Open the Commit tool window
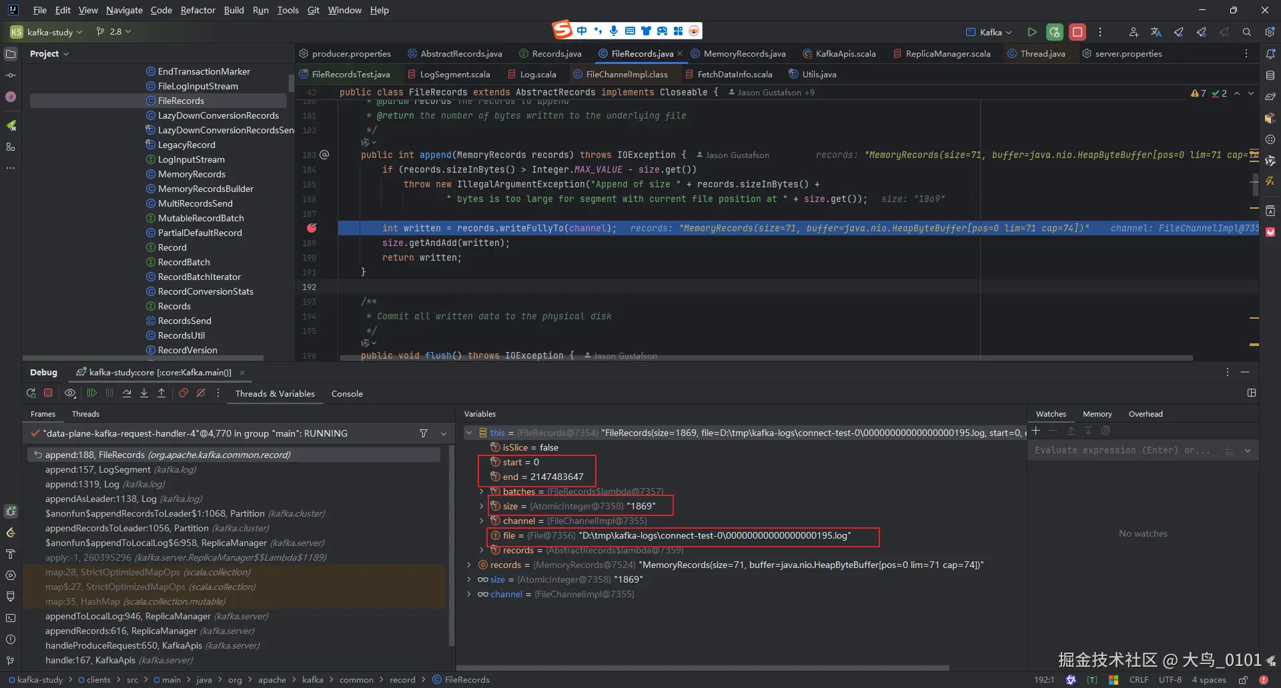Image resolution: width=1281 pixels, height=688 pixels. tap(11, 75)
